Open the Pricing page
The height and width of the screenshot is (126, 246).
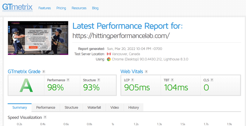point(61,8)
